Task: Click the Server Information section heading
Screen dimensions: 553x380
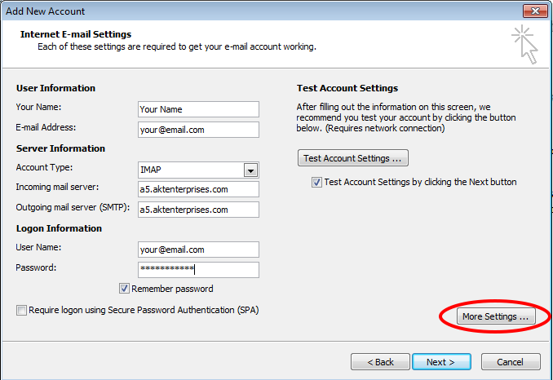Action: (x=60, y=148)
